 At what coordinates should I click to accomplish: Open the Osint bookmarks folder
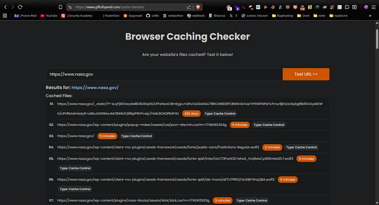coord(303,16)
